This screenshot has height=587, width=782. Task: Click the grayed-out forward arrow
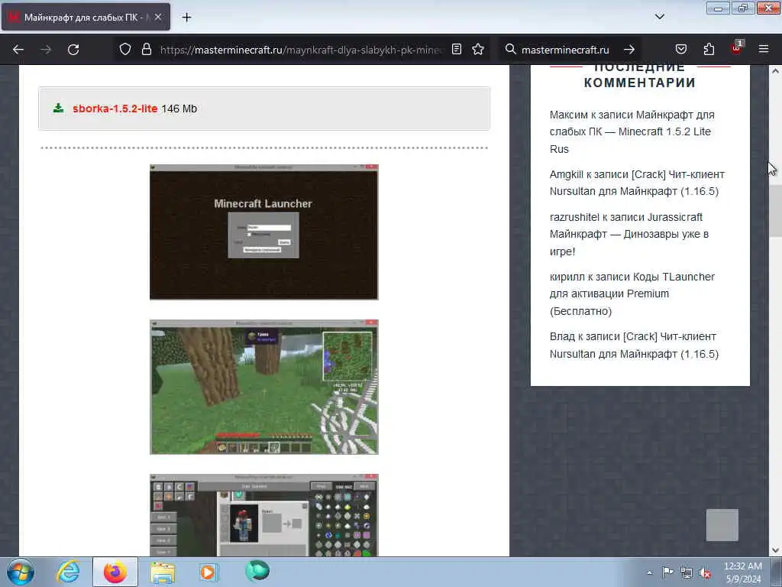pyautogui.click(x=45, y=50)
